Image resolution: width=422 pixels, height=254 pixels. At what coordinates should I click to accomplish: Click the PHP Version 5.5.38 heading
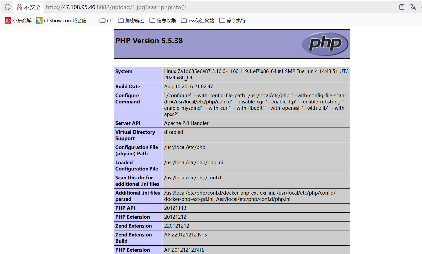[149, 41]
